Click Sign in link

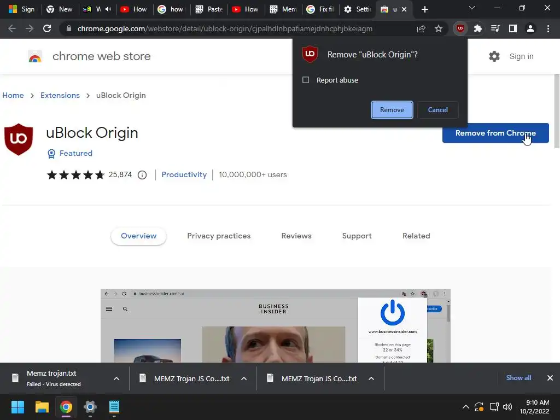pos(521,56)
